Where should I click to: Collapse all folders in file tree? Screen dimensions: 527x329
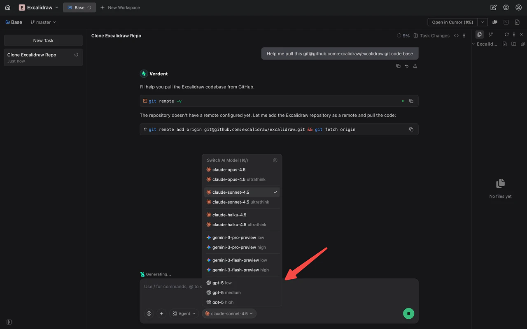[522, 44]
